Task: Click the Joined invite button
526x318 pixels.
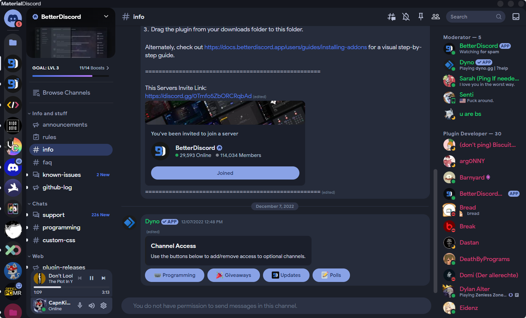Action: click(x=225, y=173)
